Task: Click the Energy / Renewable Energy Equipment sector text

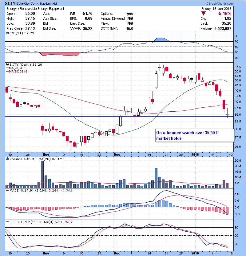Action: click(35, 9)
